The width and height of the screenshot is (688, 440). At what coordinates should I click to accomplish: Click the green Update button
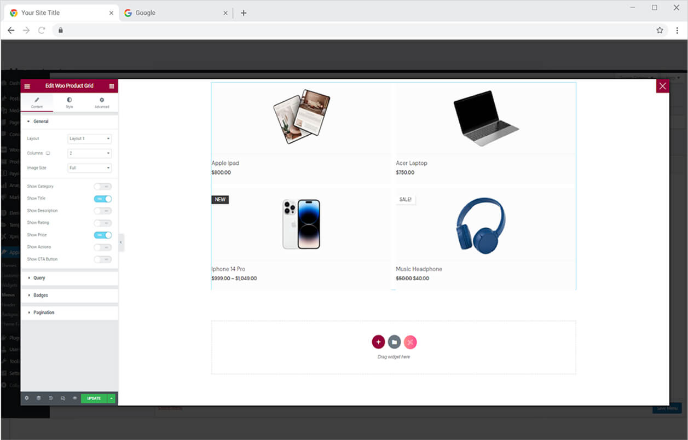coord(94,398)
